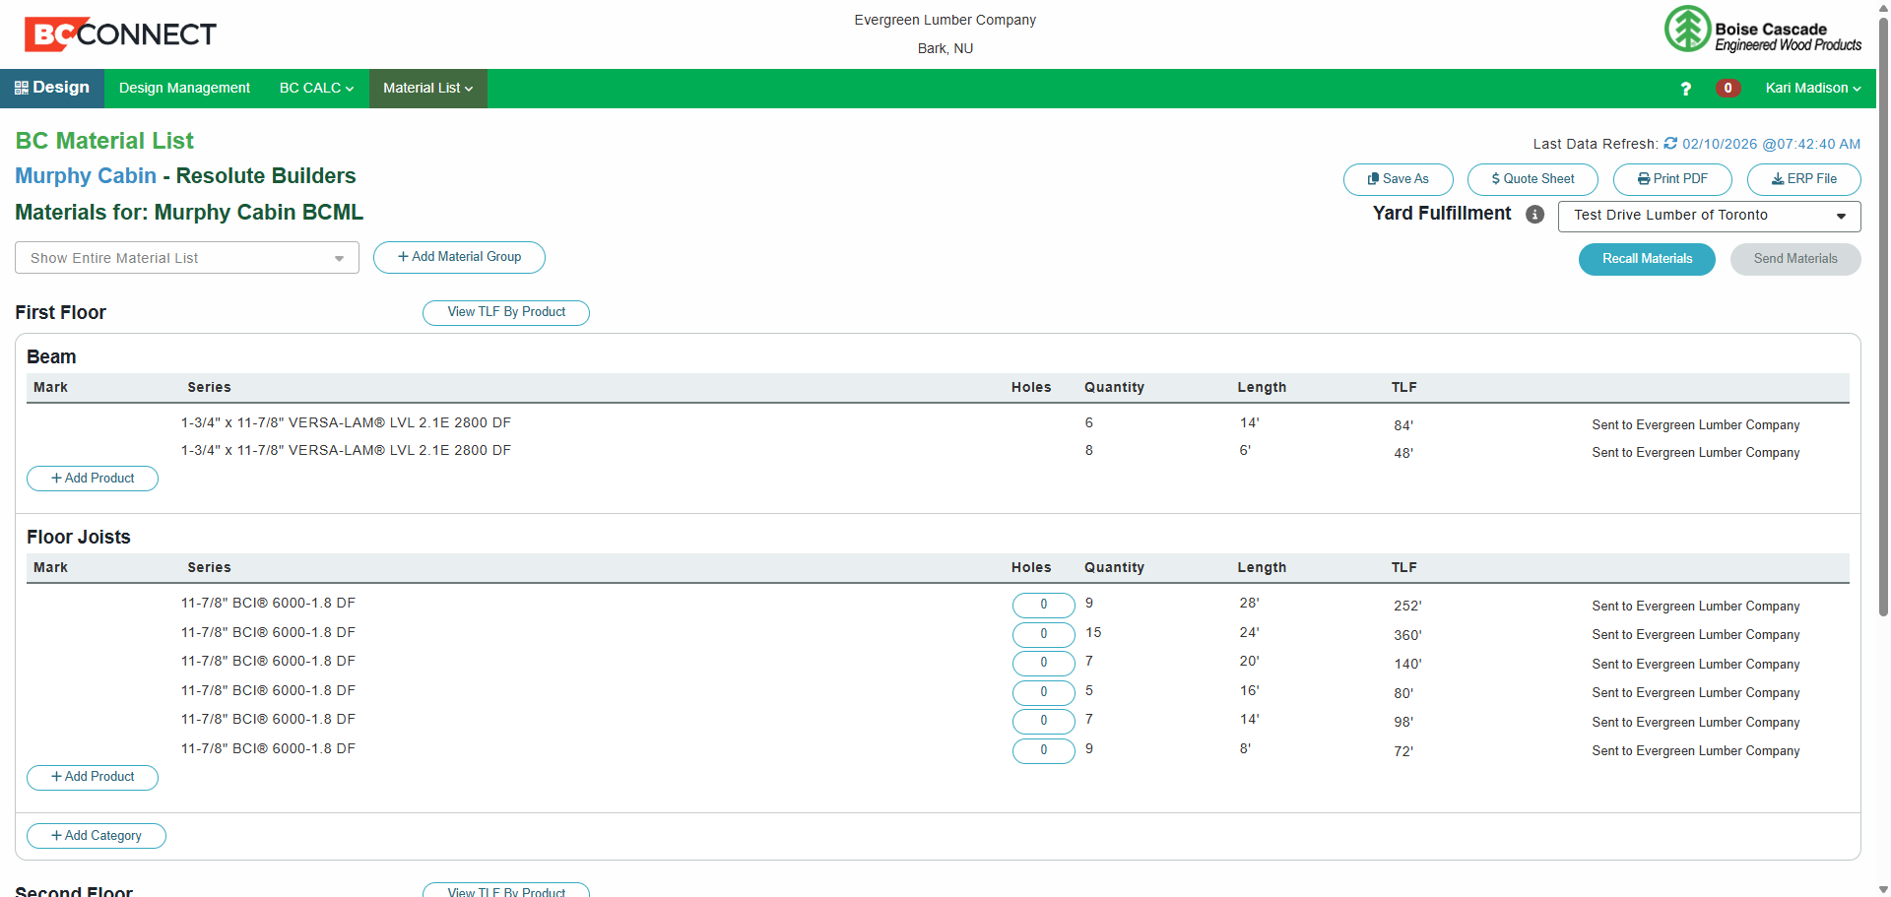This screenshot has height=897, width=1891.
Task: Add Product under Beam category
Action: [93, 479]
